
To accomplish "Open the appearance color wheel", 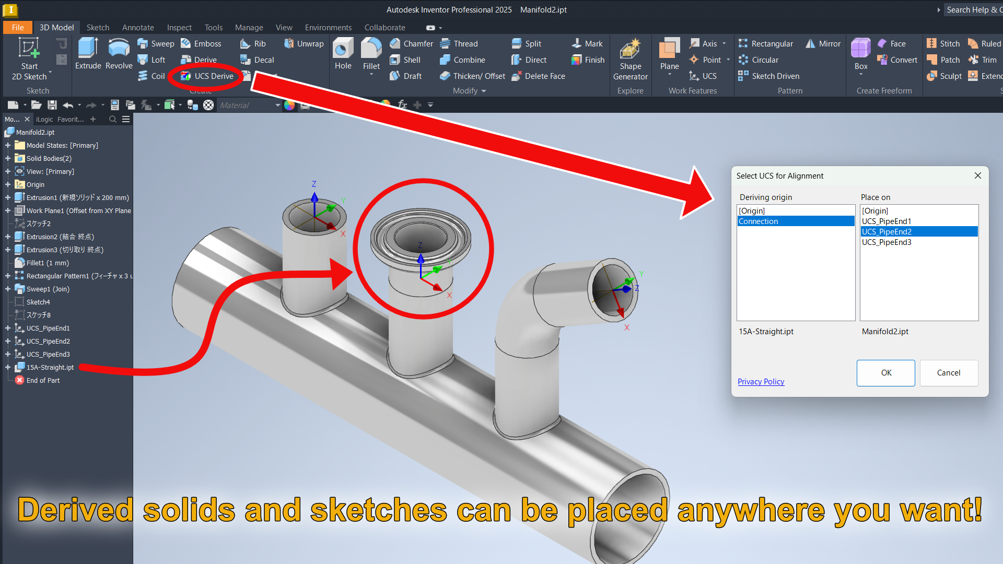I will click(289, 105).
